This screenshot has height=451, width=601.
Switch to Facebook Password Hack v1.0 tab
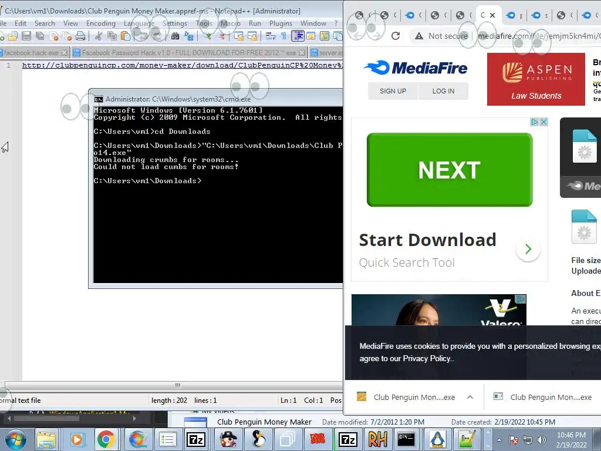(189, 52)
